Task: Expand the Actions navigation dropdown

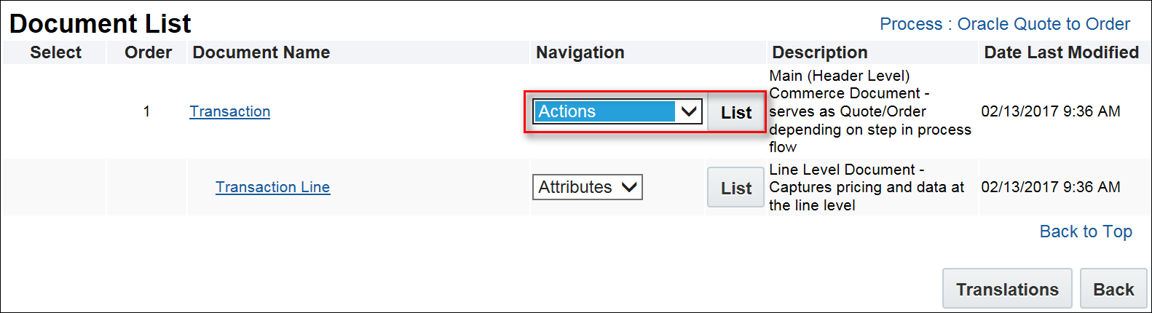Action: pyautogui.click(x=617, y=111)
